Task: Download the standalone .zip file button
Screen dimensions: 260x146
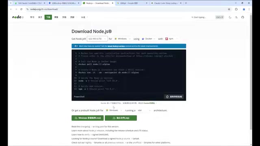Action: click(121, 118)
